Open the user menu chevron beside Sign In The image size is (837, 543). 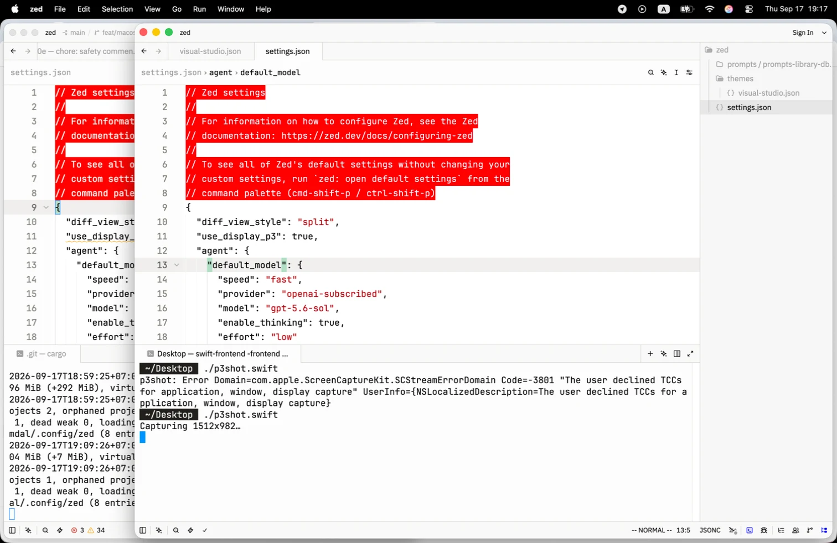pos(824,33)
